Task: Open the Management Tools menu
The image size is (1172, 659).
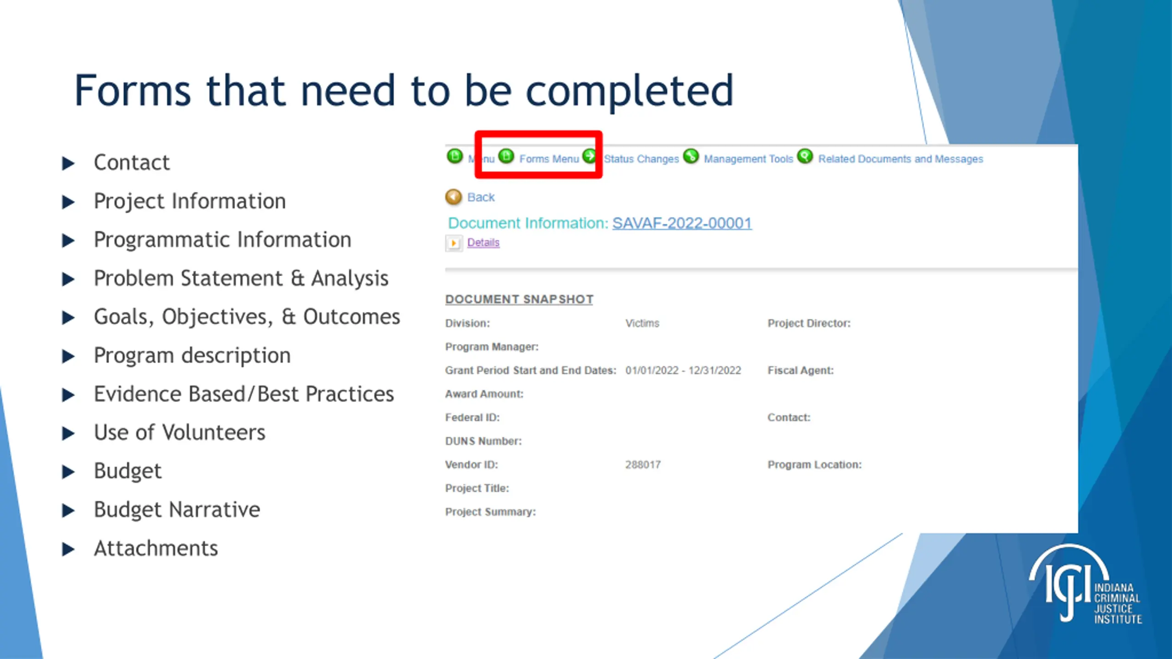Action: tap(748, 159)
